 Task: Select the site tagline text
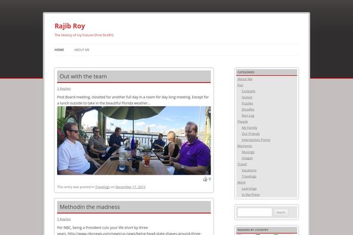pyautogui.click(x=84, y=35)
